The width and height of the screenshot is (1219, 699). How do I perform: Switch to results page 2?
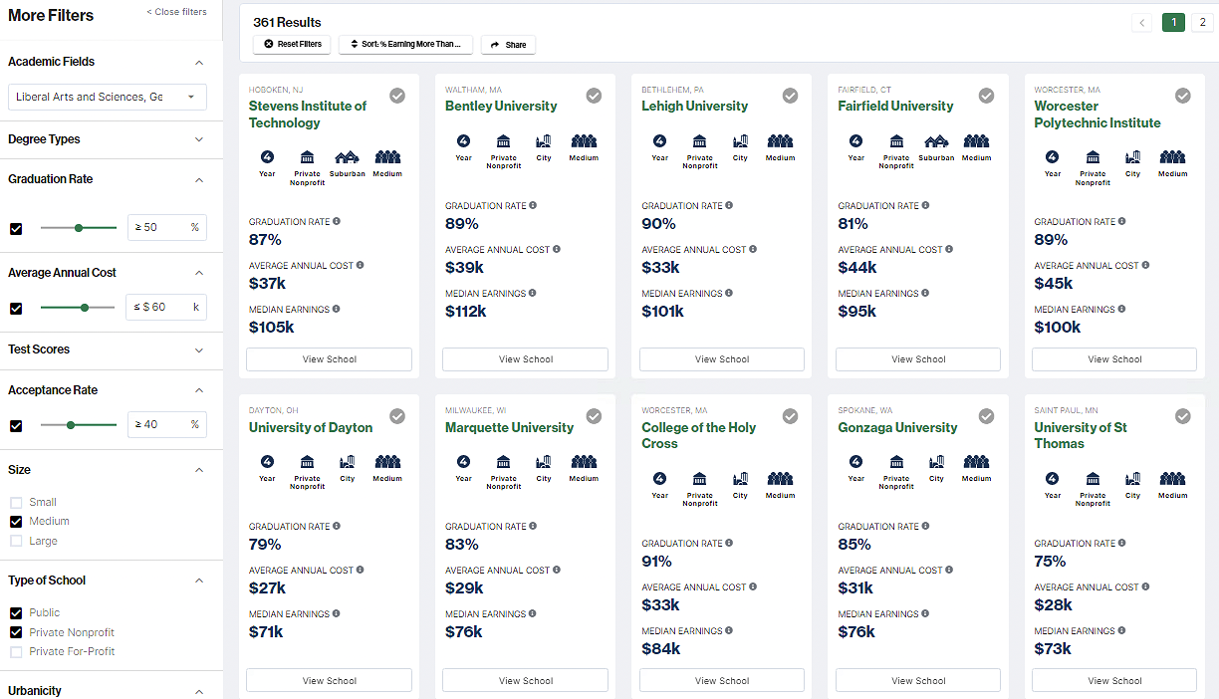coord(1204,22)
